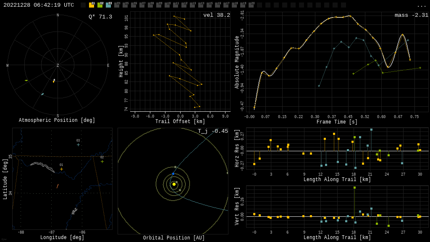Click the Atmospheric Position [deg] label
Viewport: 430px width, 242px height.
coord(57,120)
